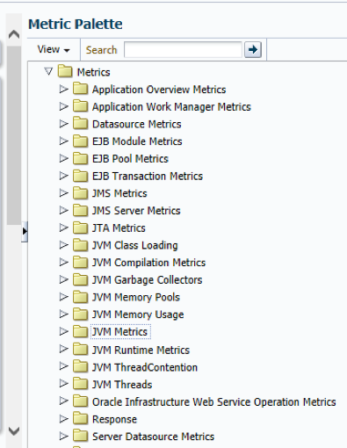Expand Application Overview Metrics node
The image size is (347, 448).
[x=63, y=89]
